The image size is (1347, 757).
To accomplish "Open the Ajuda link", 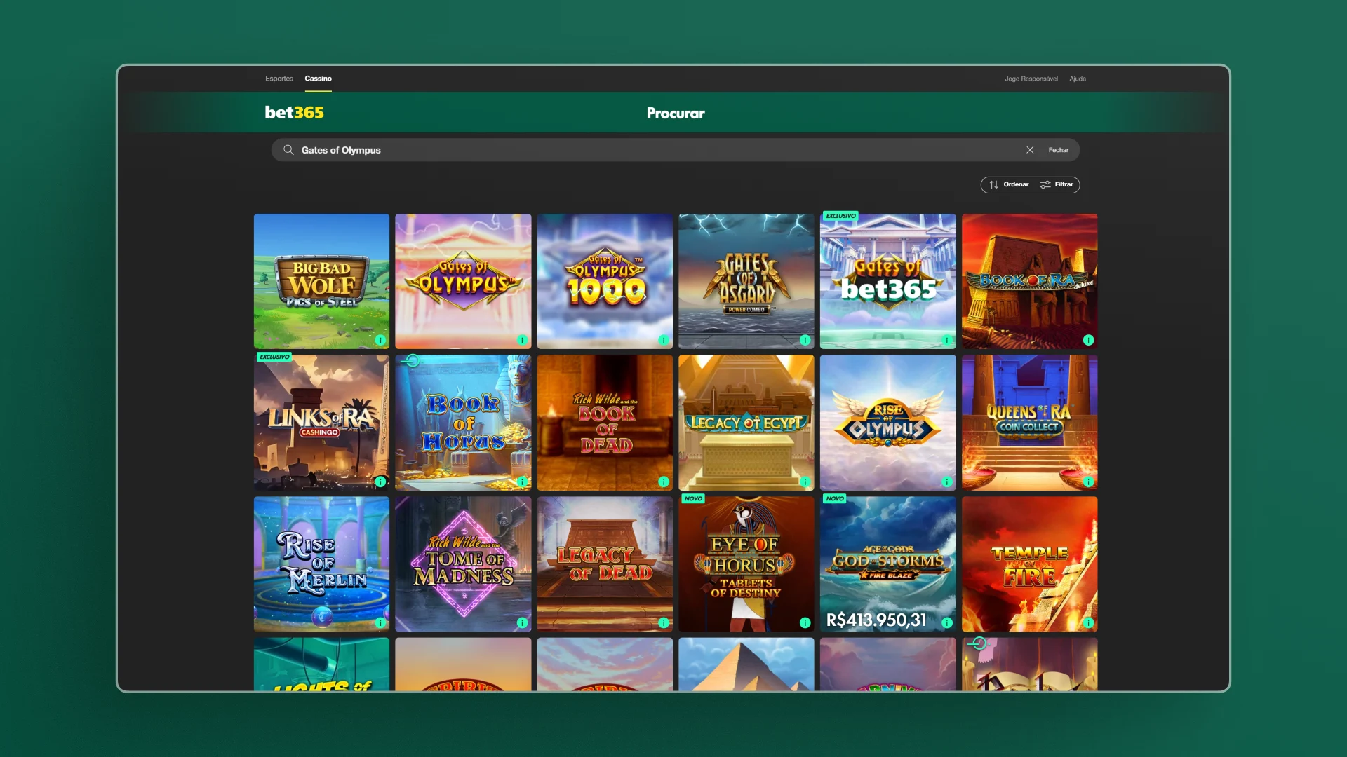I will coord(1077,79).
